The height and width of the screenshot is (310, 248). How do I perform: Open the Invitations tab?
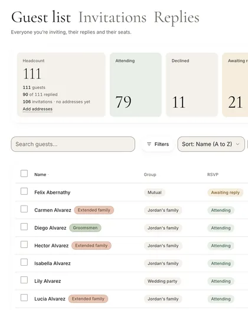click(112, 17)
